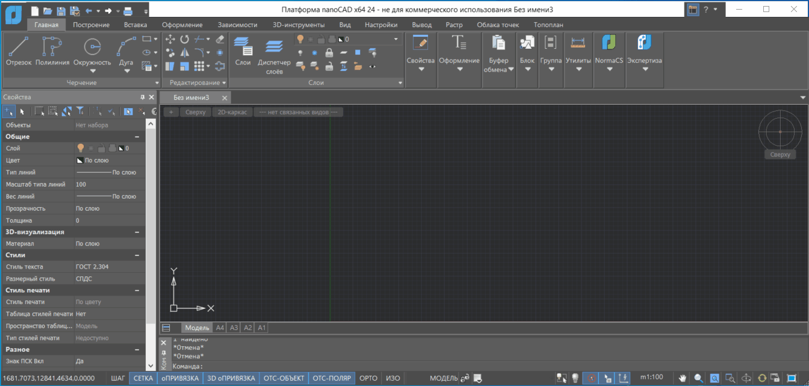
Task: Click the Сверху label under view compass
Action: pos(780,155)
